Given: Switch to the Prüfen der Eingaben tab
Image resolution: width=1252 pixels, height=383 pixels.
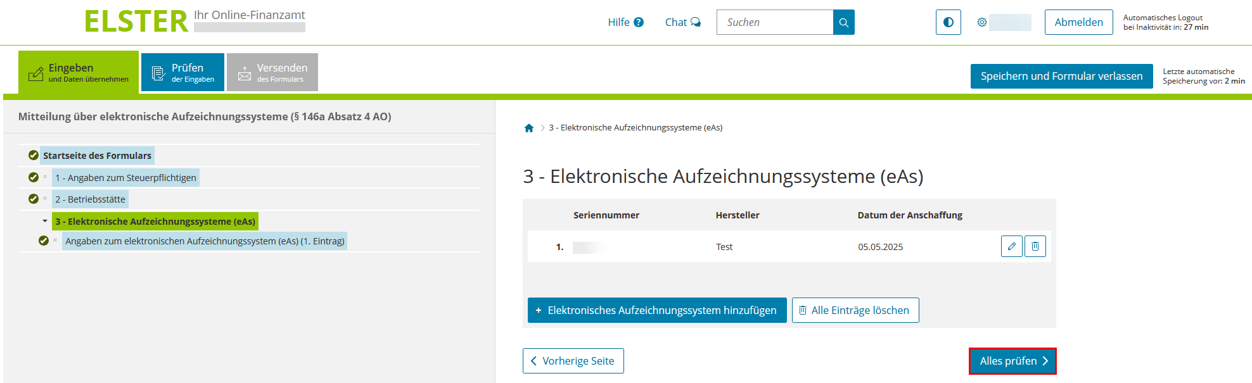Looking at the screenshot, I should (182, 73).
